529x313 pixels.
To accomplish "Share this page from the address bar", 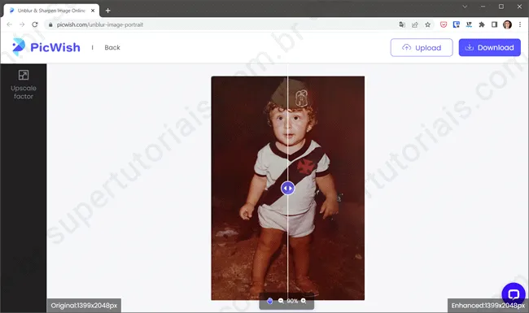I will [x=414, y=24].
